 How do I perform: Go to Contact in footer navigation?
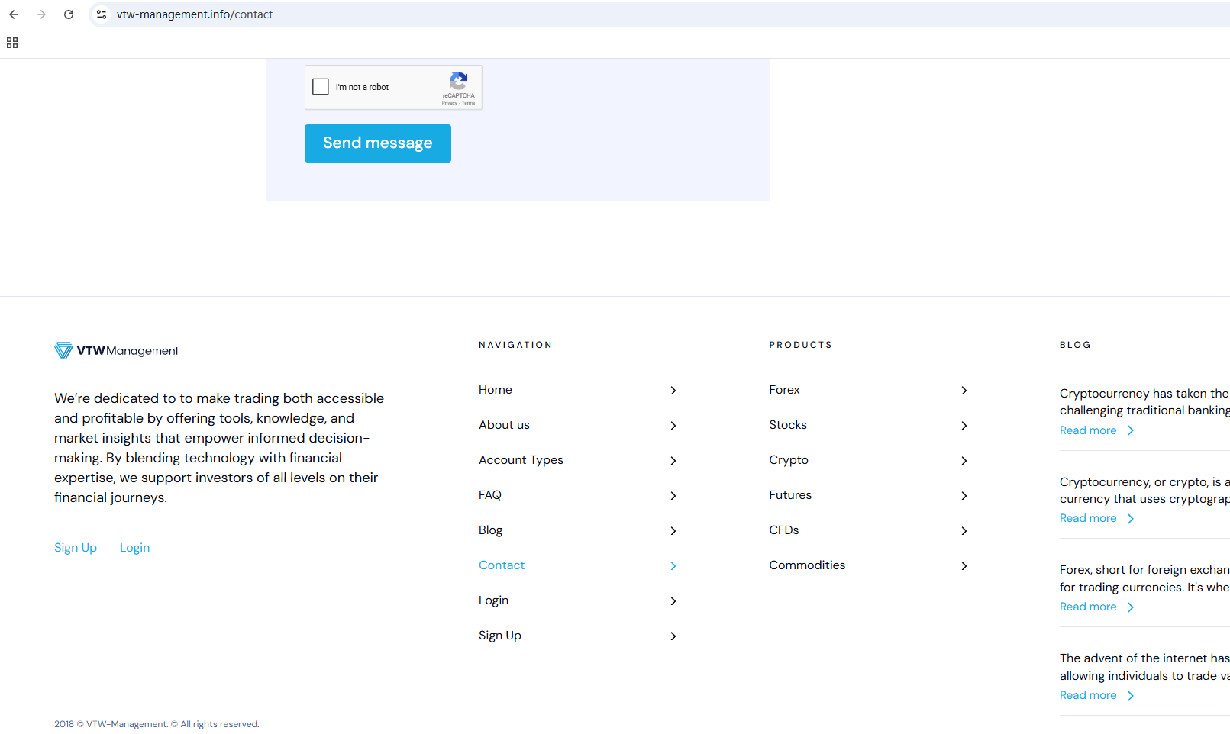(x=502, y=565)
